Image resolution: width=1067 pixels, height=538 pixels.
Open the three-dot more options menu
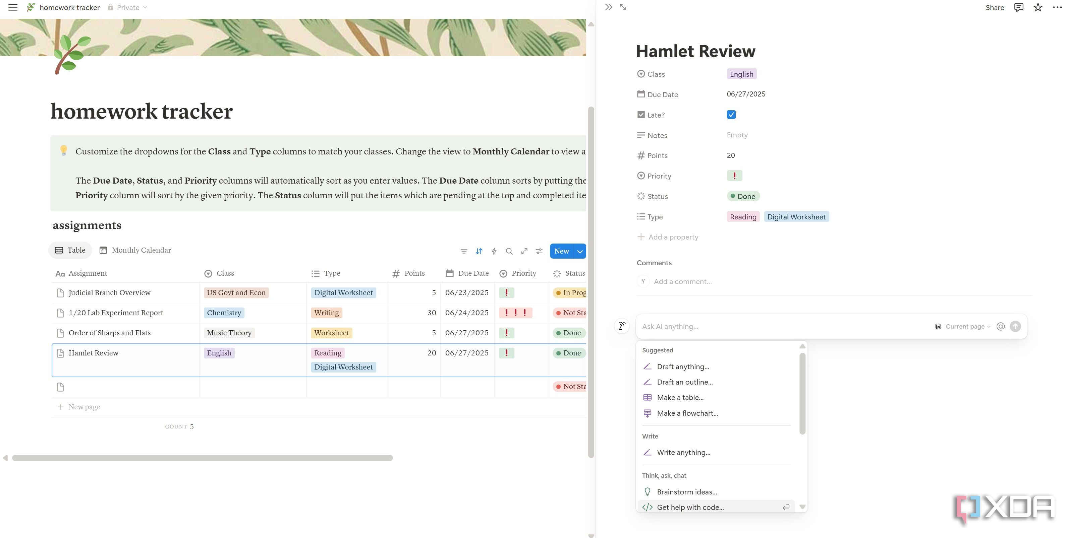coord(1057,7)
